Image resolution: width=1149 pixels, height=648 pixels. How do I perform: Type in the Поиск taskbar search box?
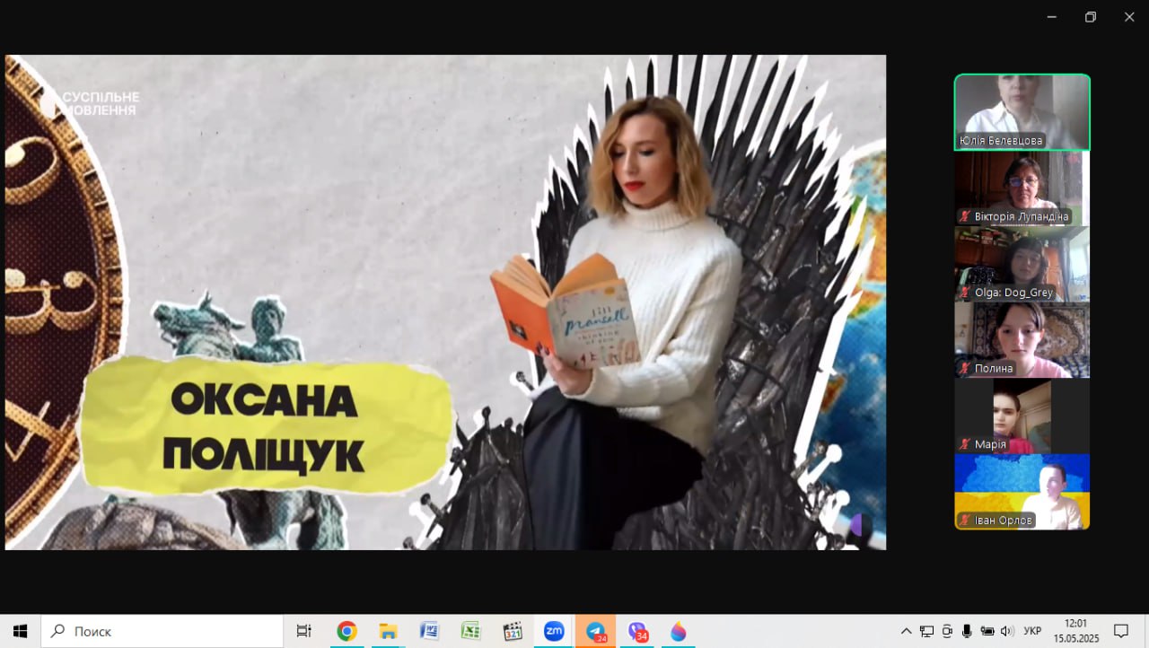[162, 631]
